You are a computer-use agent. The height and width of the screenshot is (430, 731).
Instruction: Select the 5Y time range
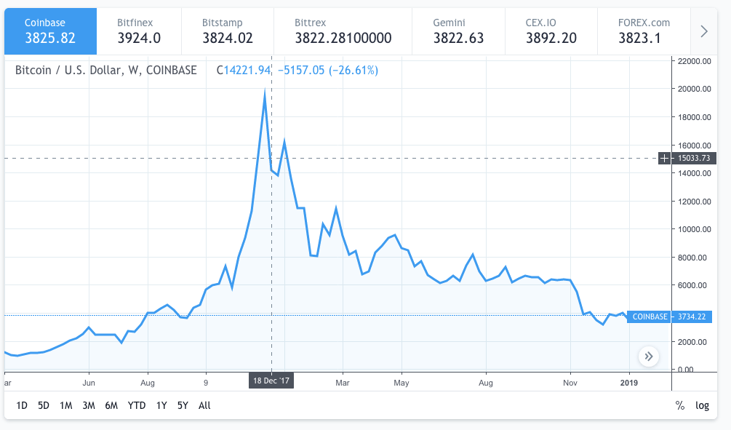pyautogui.click(x=183, y=405)
